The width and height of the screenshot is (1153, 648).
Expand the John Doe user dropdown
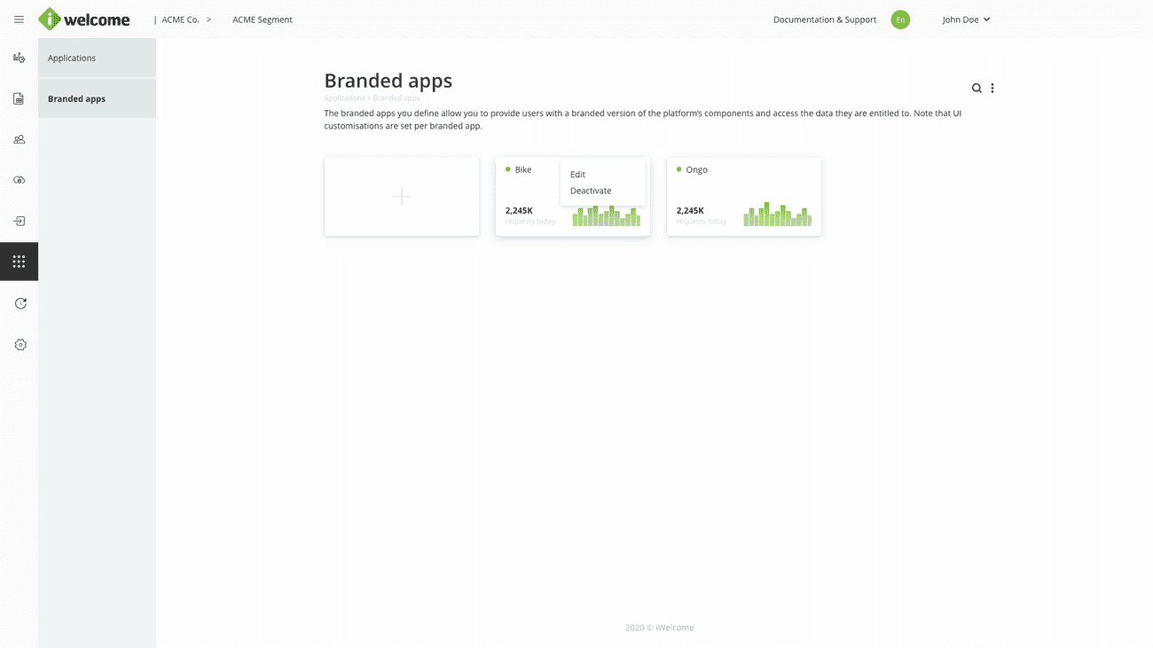966,20
